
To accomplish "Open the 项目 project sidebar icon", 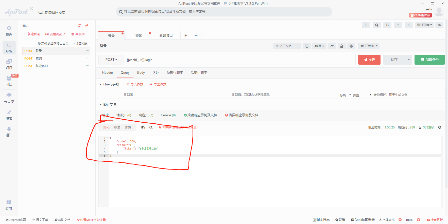I will point(9,64).
